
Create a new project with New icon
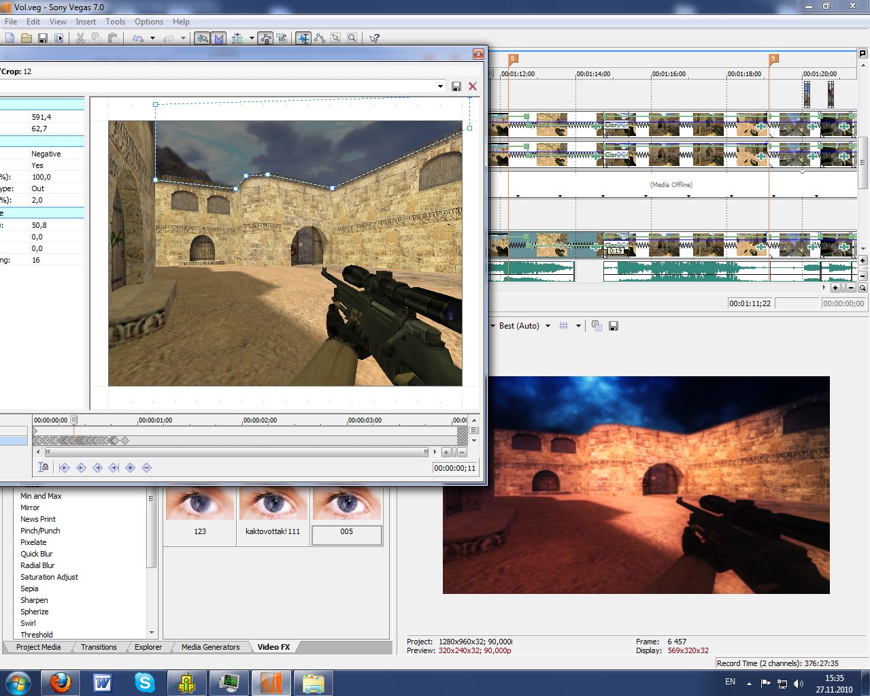(10, 39)
